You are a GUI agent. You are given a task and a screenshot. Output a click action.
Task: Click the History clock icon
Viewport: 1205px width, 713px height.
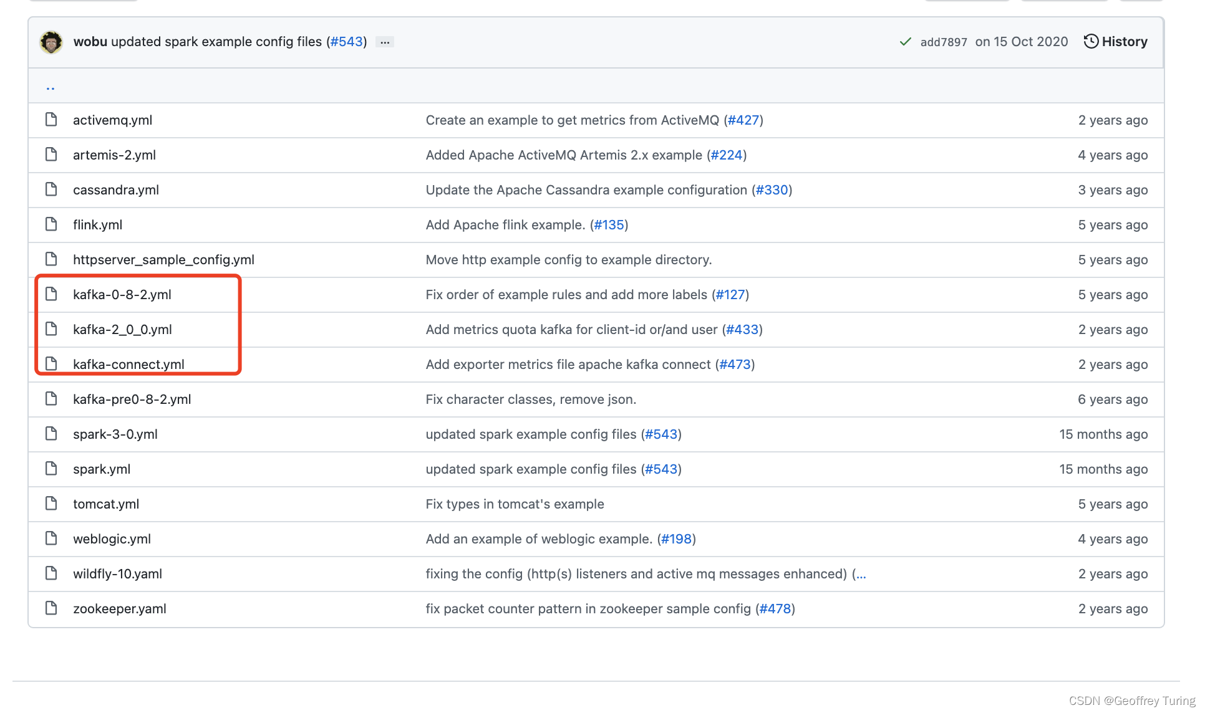pos(1091,42)
